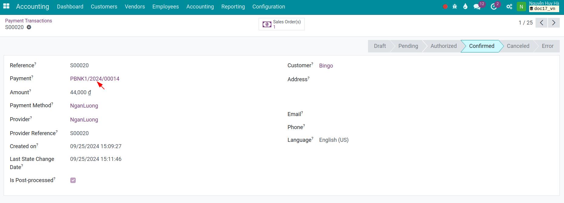Open the Reporting menu
The image size is (564, 203).
point(233,7)
